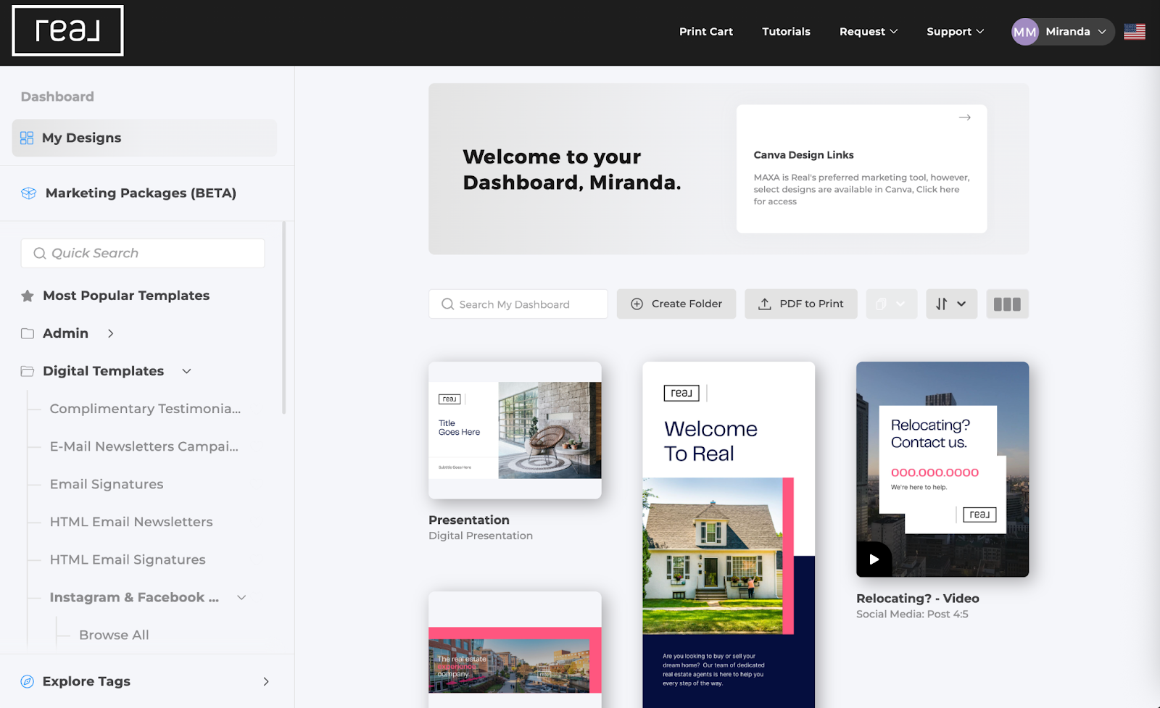Viewport: 1160px width, 708px height.
Task: Switch to grid column view icon
Action: [1006, 304]
